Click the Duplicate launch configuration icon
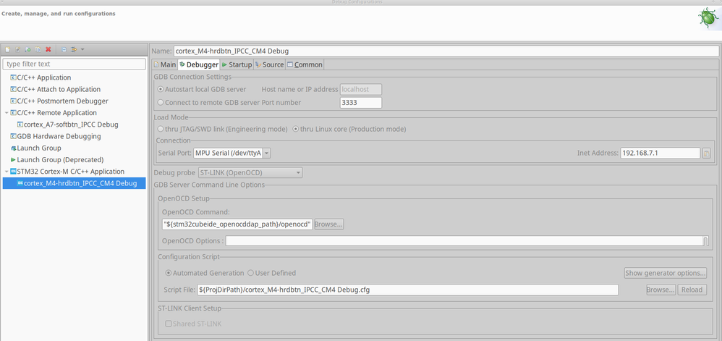 [38, 49]
